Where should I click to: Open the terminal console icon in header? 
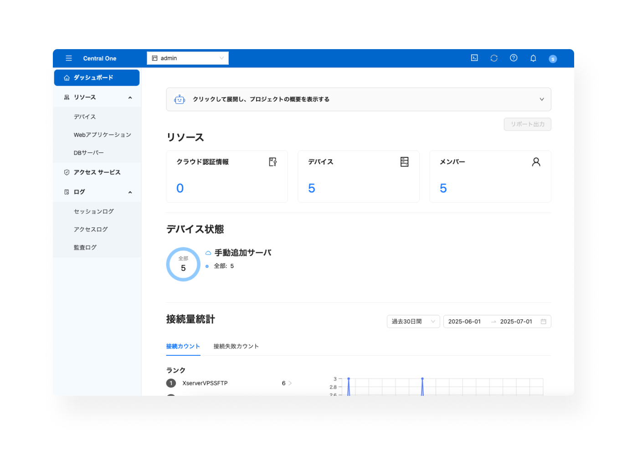(x=474, y=58)
